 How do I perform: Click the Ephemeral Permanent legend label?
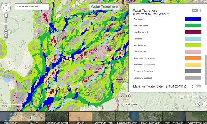click(144, 71)
